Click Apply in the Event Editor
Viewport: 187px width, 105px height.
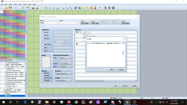tap(135, 86)
